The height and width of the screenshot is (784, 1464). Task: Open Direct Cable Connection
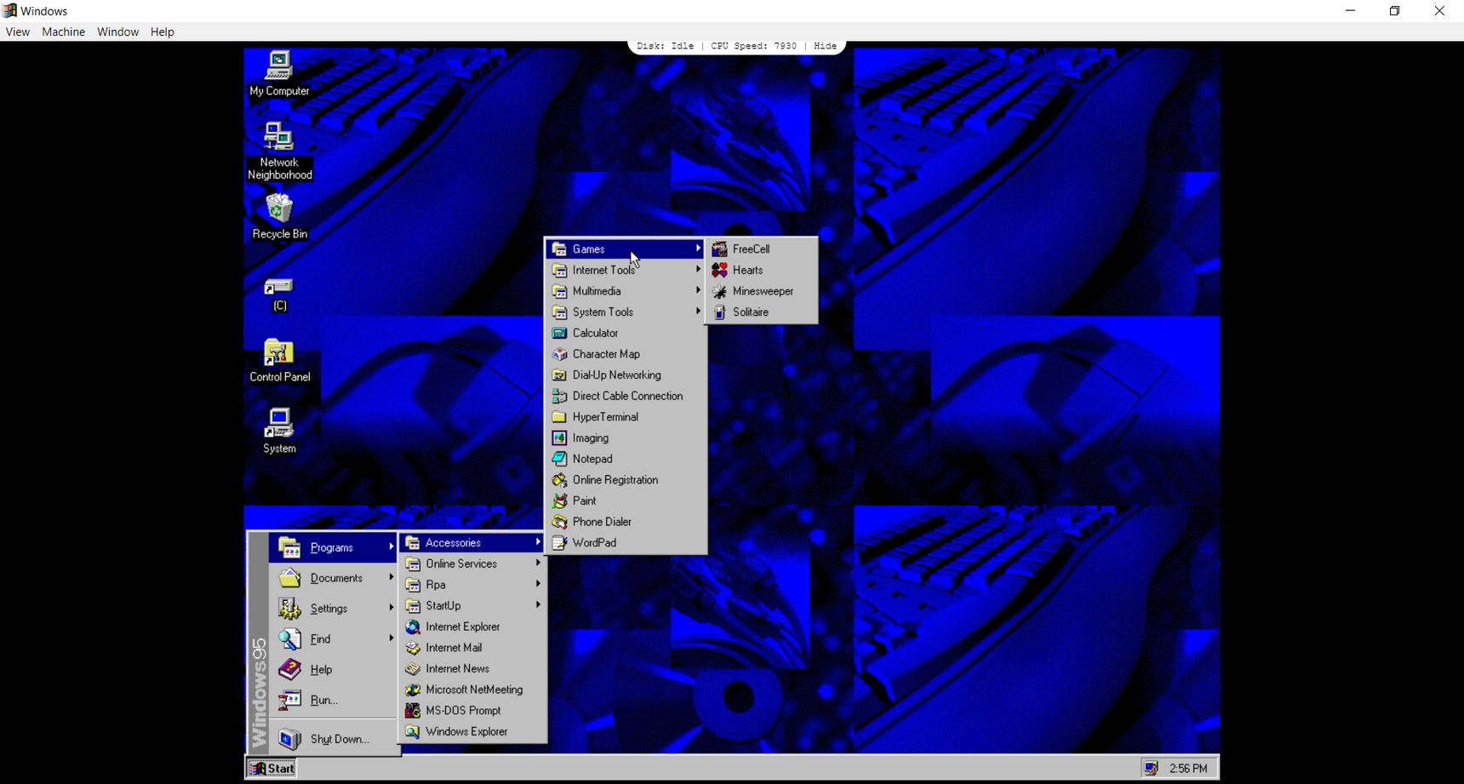tap(626, 396)
